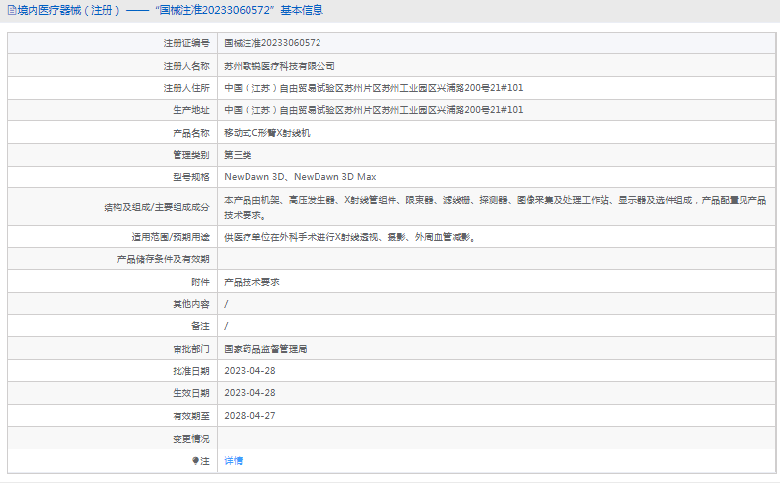Select product name 移动式C形臂X射线机
The image size is (780, 483).
click(x=266, y=133)
